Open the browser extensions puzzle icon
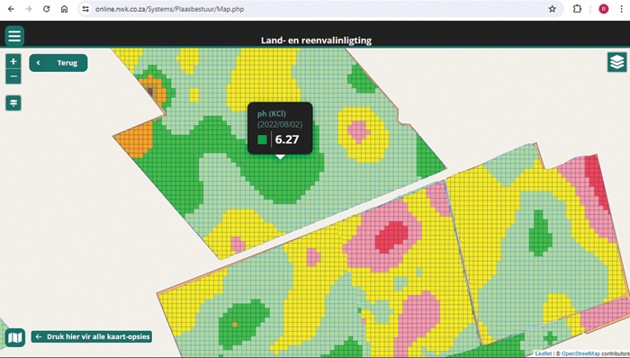This screenshot has width=630, height=358. coord(577,9)
